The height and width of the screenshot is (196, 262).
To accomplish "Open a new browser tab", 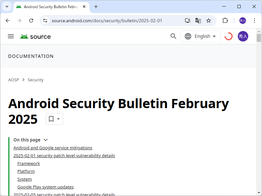I will (x=96, y=7).
